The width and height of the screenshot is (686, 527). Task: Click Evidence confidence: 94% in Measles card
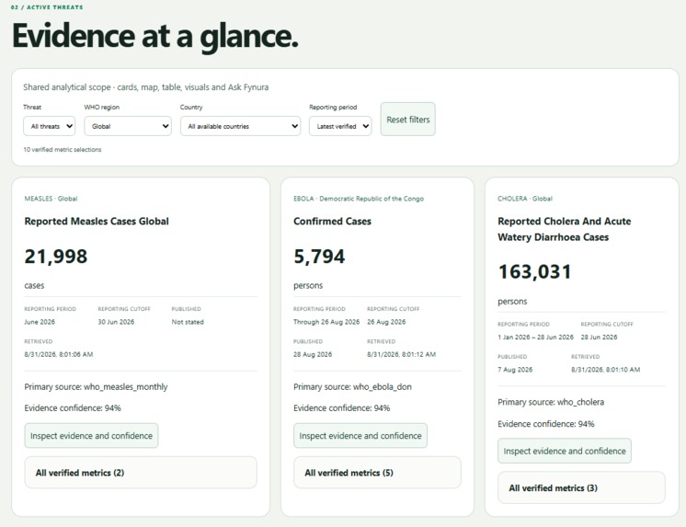[73, 408]
